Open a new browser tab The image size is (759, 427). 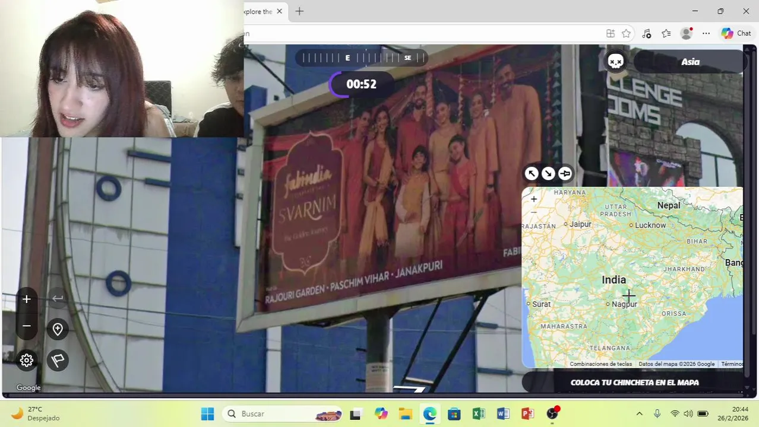click(299, 11)
